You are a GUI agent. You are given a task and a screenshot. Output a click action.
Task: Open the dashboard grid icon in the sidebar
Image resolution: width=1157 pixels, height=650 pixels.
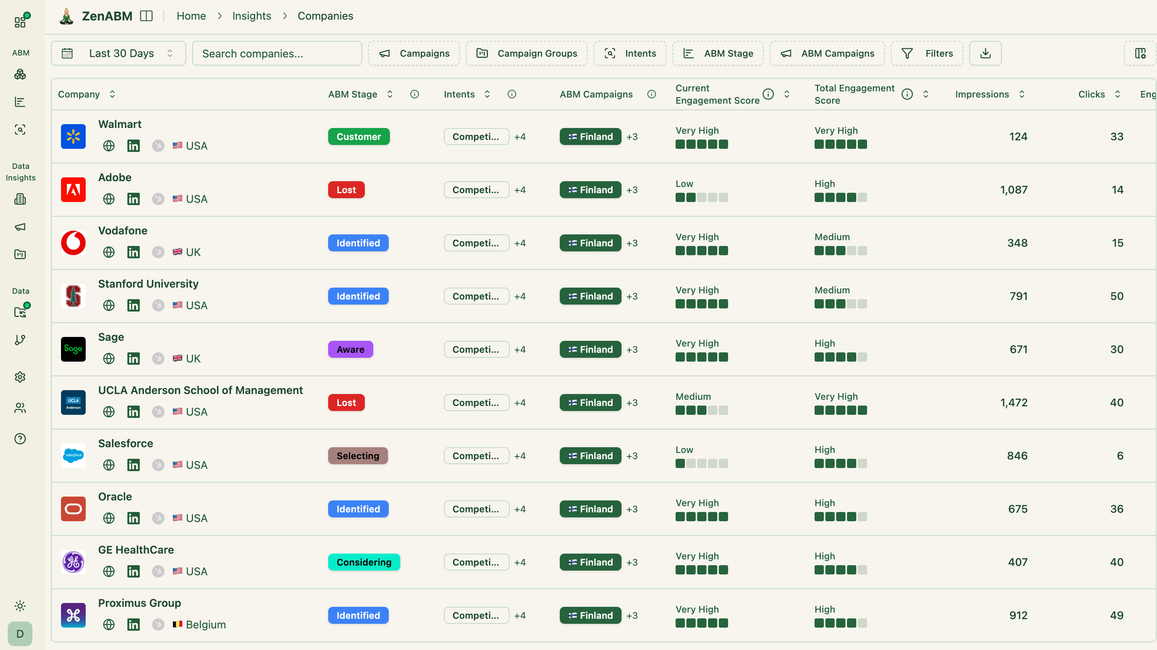coord(20,22)
